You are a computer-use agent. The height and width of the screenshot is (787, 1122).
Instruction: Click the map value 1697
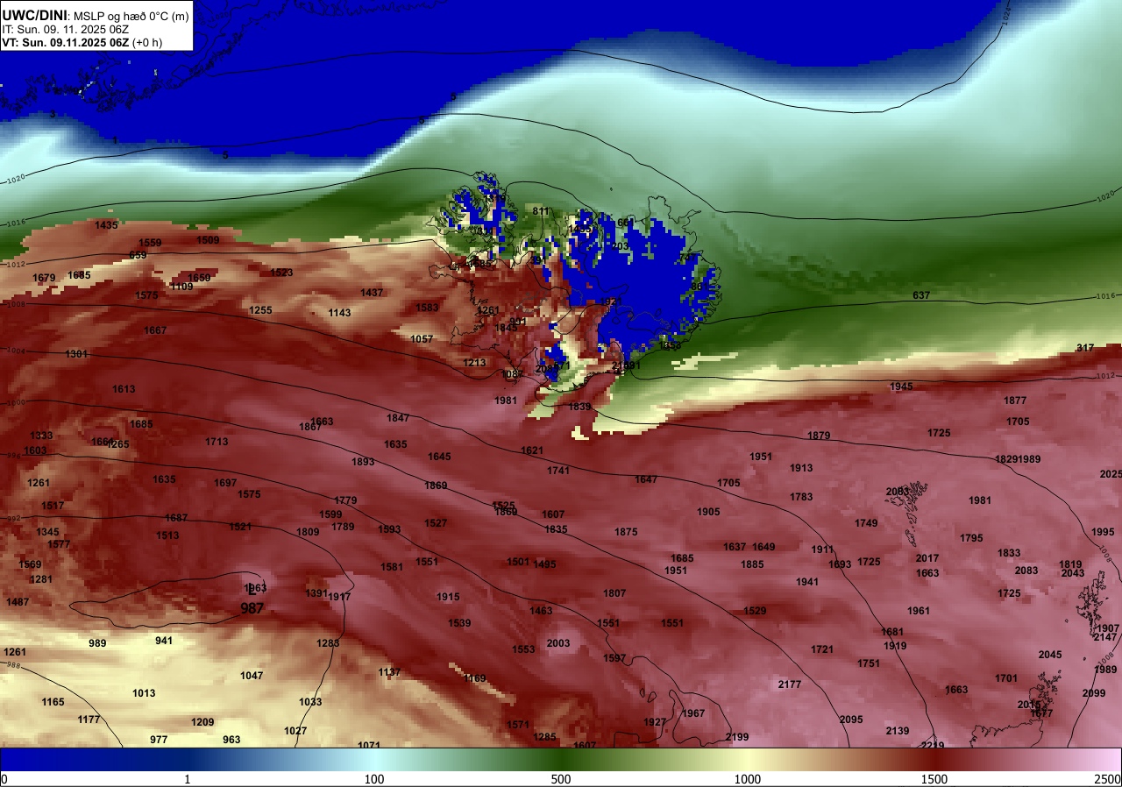coord(225,483)
